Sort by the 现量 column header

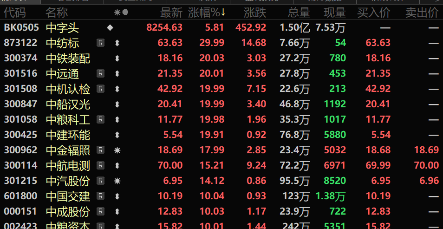pos(335,13)
